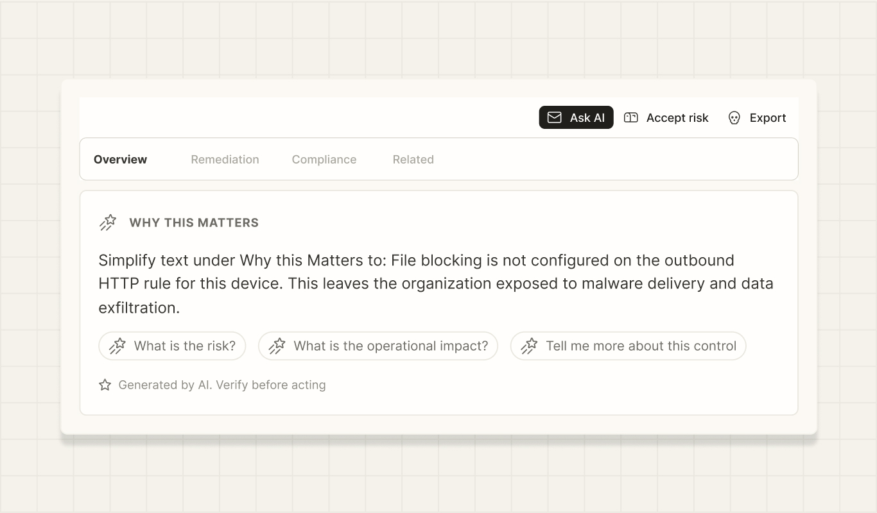Open the Ask AI button
This screenshot has width=877, height=513.
pos(576,117)
